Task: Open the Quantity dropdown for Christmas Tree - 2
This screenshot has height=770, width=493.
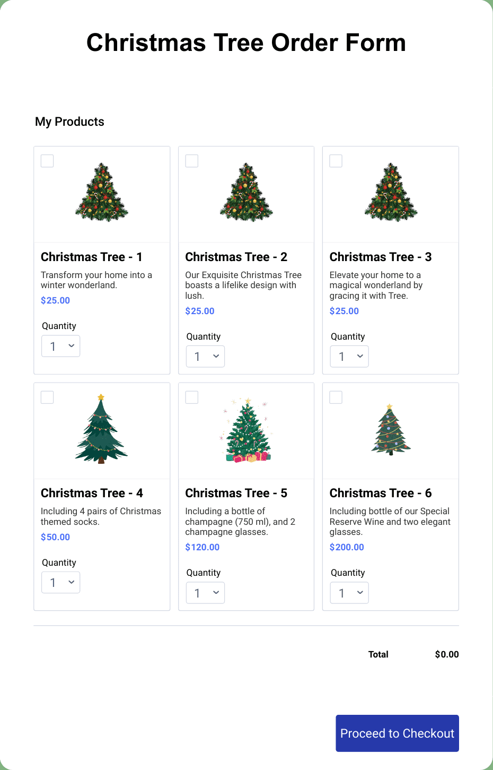Action: coord(205,356)
